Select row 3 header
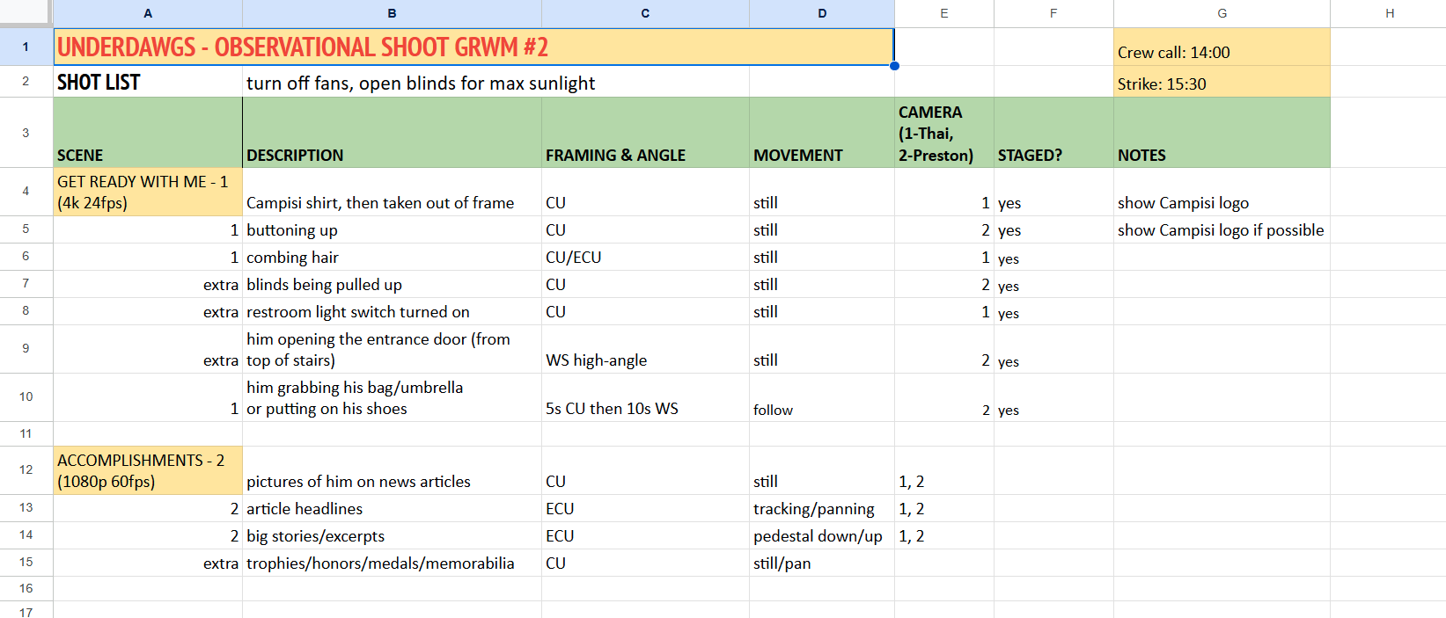 click(26, 133)
